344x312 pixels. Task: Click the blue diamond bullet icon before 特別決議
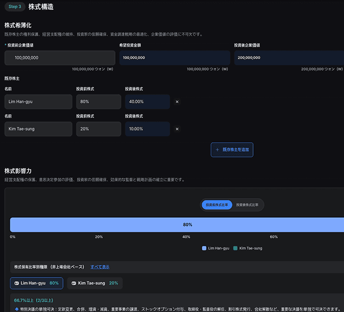(x=16, y=309)
